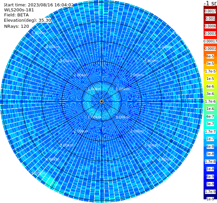Image resolution: width=217 pixels, height=203 pixels.
Task: Click the Field: BETA label
Action: [x=16, y=15]
